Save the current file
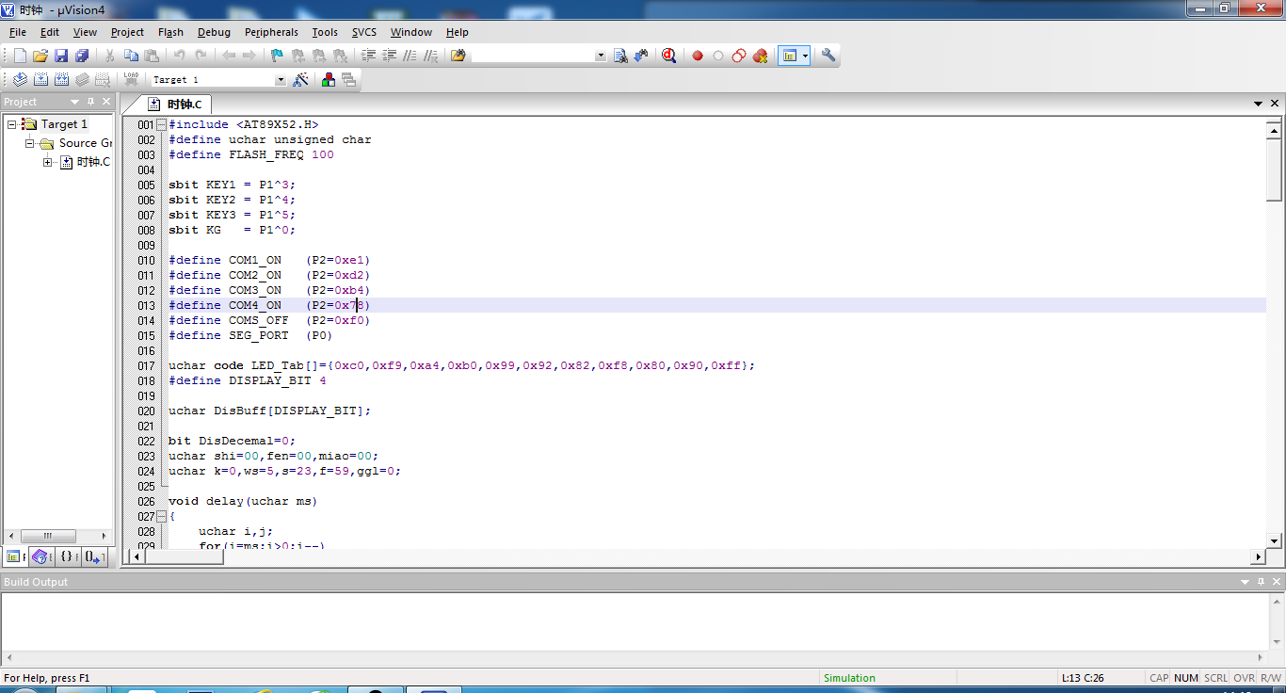Image resolution: width=1286 pixels, height=693 pixels. 61,56
